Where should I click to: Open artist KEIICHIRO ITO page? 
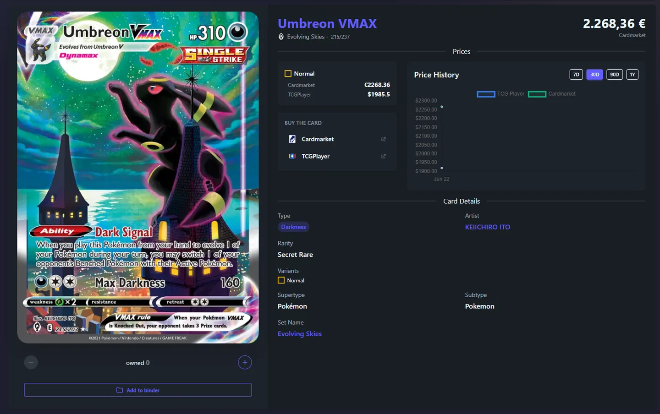click(487, 227)
